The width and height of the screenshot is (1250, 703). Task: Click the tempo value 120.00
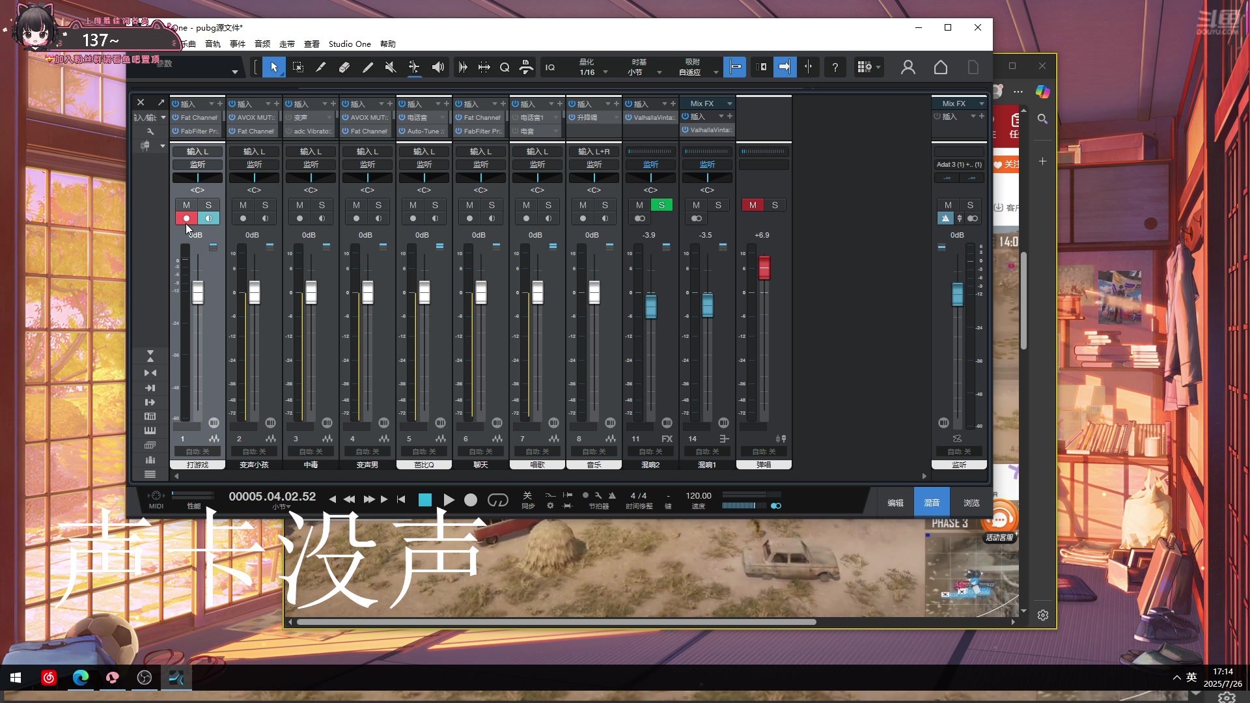699,496
